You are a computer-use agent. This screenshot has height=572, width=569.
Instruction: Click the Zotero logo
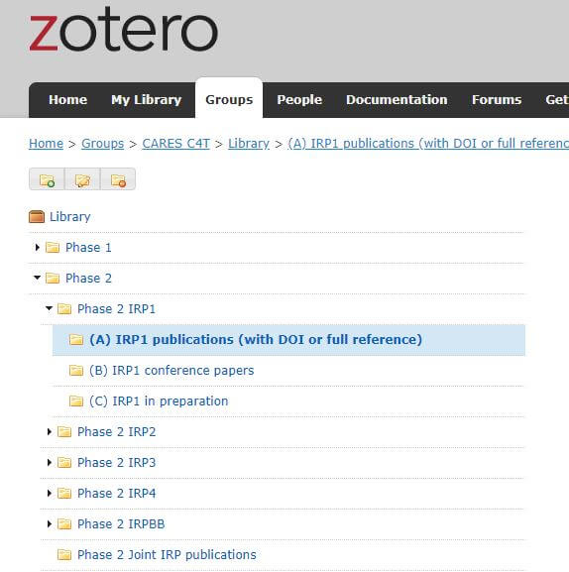pyautogui.click(x=124, y=29)
